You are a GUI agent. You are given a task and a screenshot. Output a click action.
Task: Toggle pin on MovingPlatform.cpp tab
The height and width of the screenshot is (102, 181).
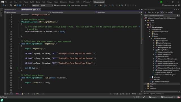pos(38,10)
